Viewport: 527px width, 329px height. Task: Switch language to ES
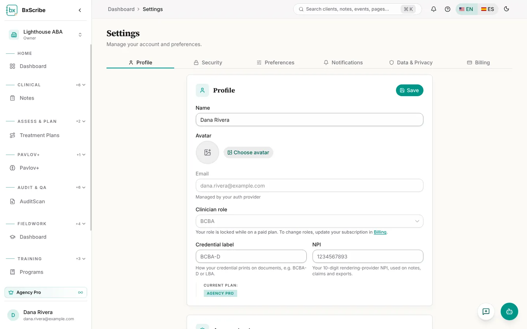[x=487, y=9]
